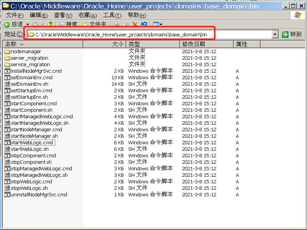The height and width of the screenshot is (230, 307).
Task: Open the 文件(F) menu
Action: click(15, 15)
